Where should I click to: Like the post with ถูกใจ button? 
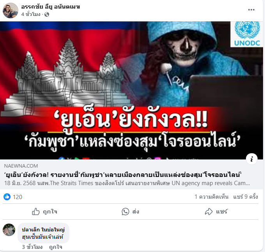[44, 212]
